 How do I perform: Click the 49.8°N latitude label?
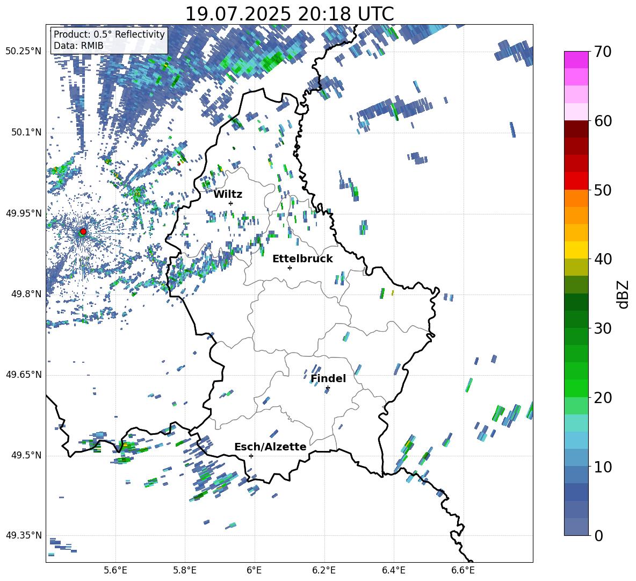(26, 294)
